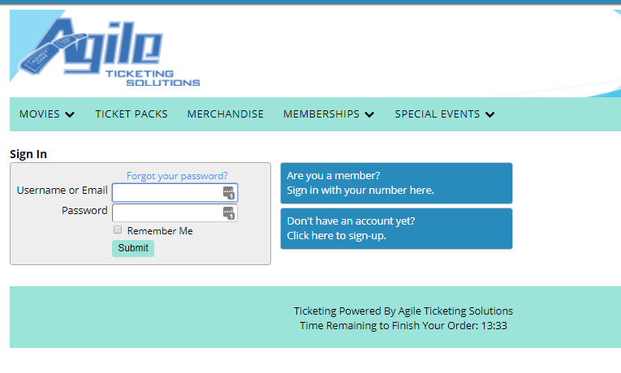Expand the Movies menu chevron
Image resolution: width=621 pixels, height=373 pixels.
[x=70, y=114]
